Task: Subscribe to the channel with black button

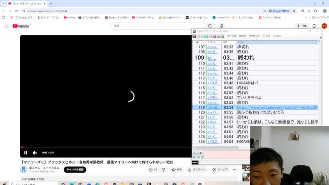Action: [75, 169]
